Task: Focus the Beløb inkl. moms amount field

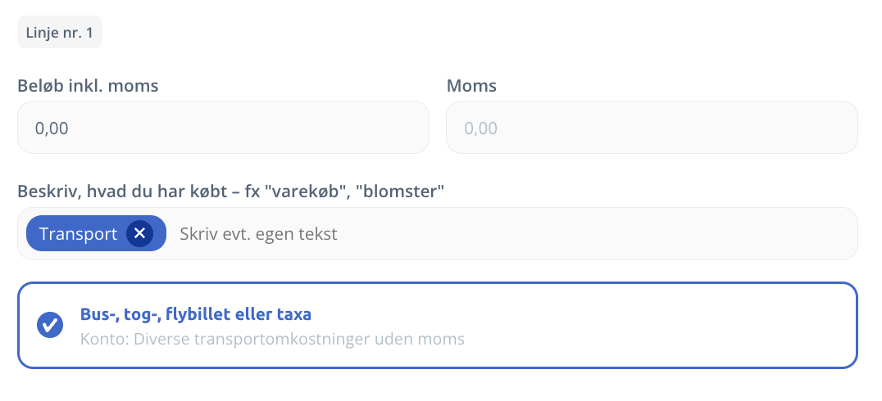Action: click(x=223, y=128)
